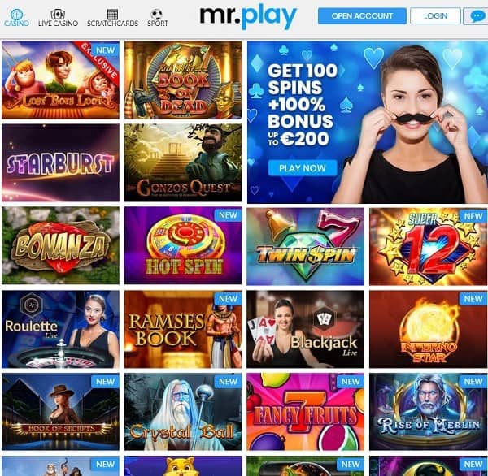Select the Sport football icon

(156, 14)
